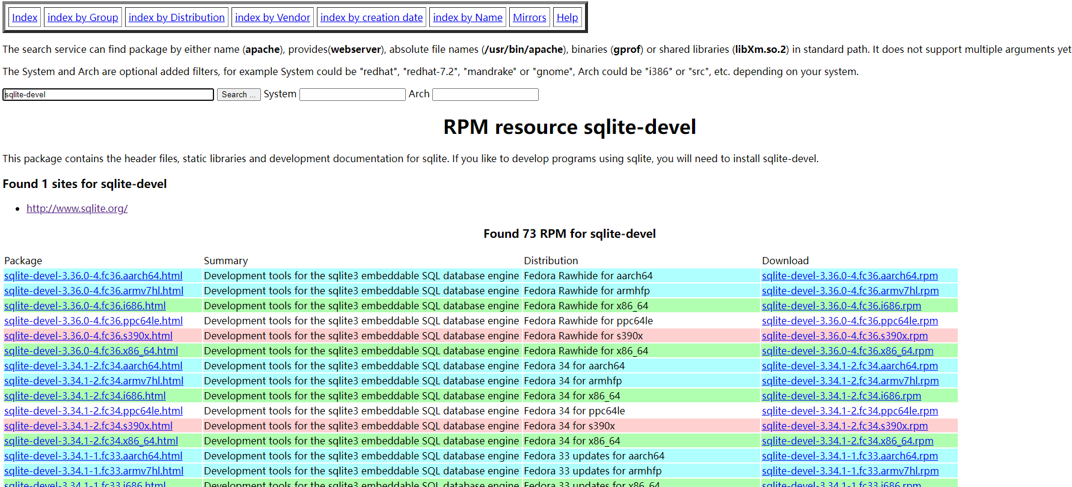Open index by Group
Screen dimensions: 1072x487
pos(83,17)
